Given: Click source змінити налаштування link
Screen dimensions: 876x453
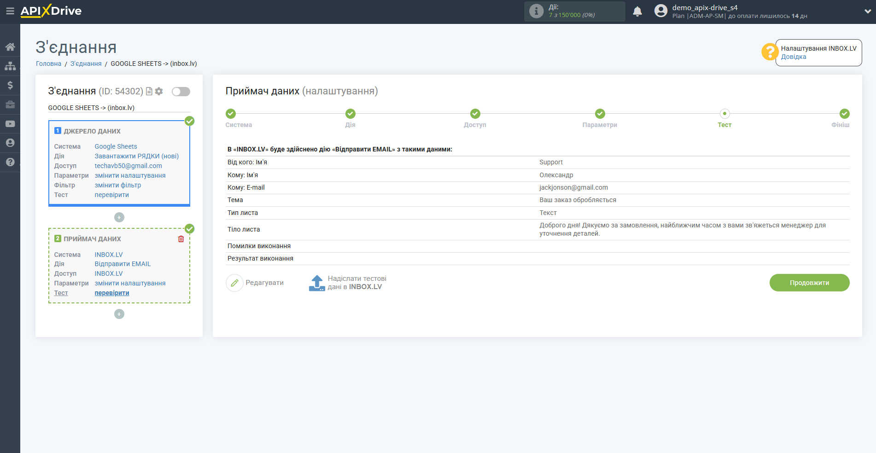Looking at the screenshot, I should click(130, 175).
